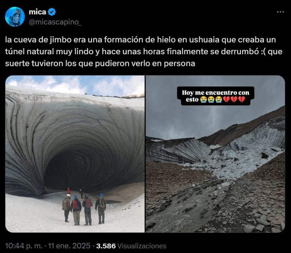Screen dimensions: 291x253
Task: Click the display name mica
Action: [x=37, y=12]
